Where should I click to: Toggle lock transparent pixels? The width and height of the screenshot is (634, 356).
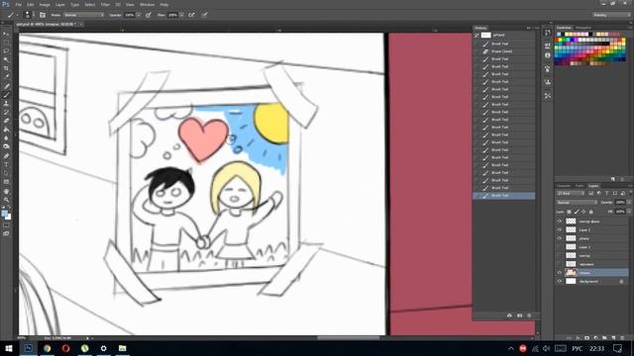(x=570, y=212)
